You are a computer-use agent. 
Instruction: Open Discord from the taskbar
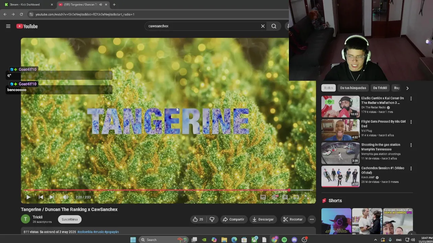pos(294,240)
